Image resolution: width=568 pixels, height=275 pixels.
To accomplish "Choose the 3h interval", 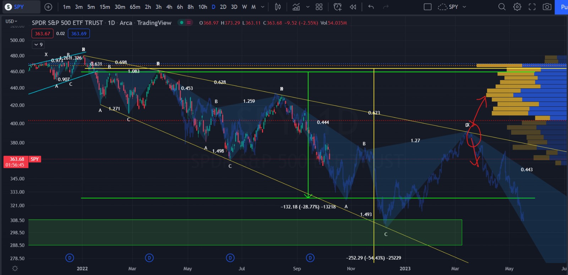I will 159,7.
